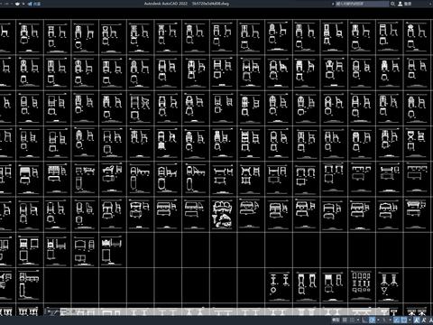The image size is (433, 325).
Task: Select the ornate carved sofa drawing block
Action: [222, 215]
